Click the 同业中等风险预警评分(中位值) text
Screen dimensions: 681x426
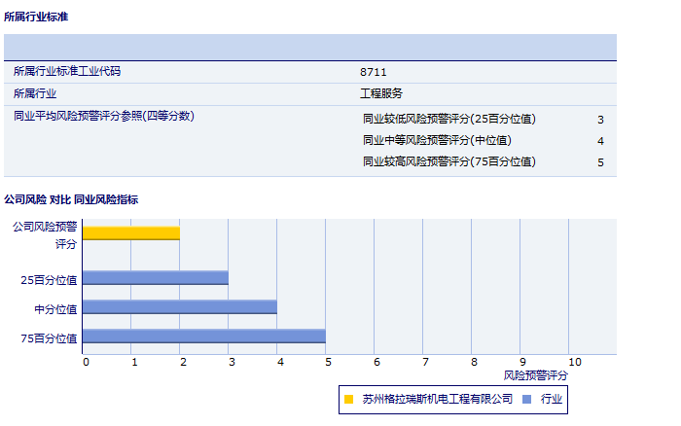point(437,140)
